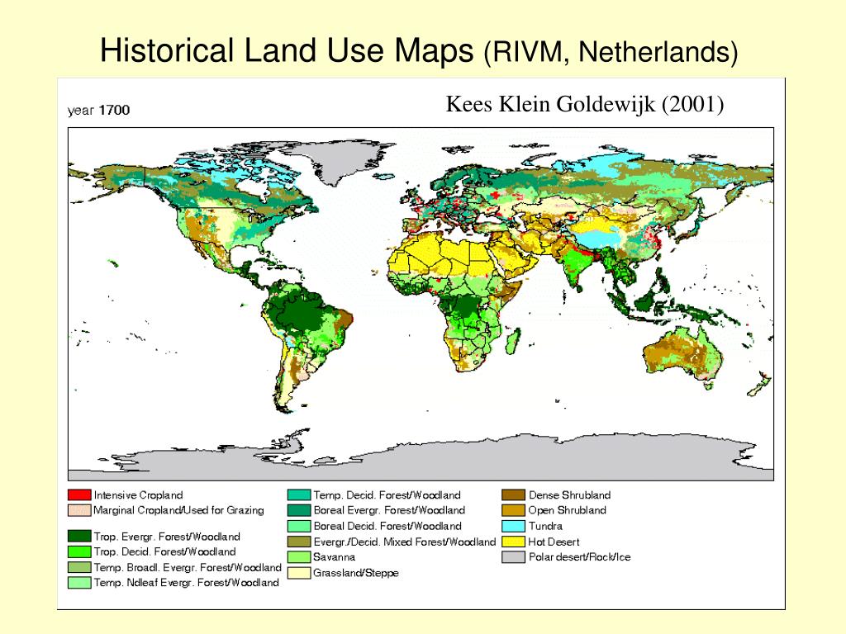Click the Grassland/Steppe legend swatch
The width and height of the screenshot is (846, 634).
pyautogui.click(x=299, y=573)
